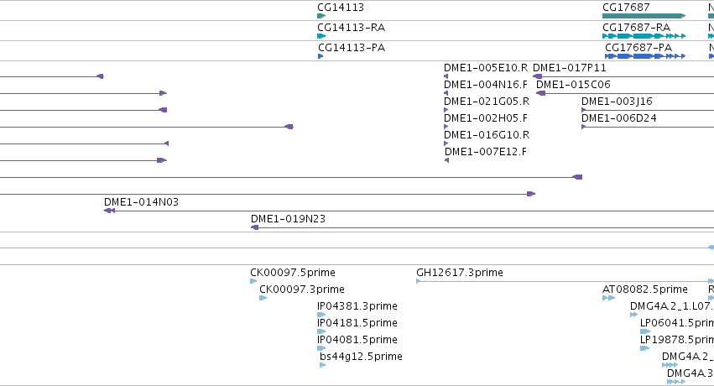Open the CG17687-PA protein feature

pyautogui.click(x=645, y=56)
